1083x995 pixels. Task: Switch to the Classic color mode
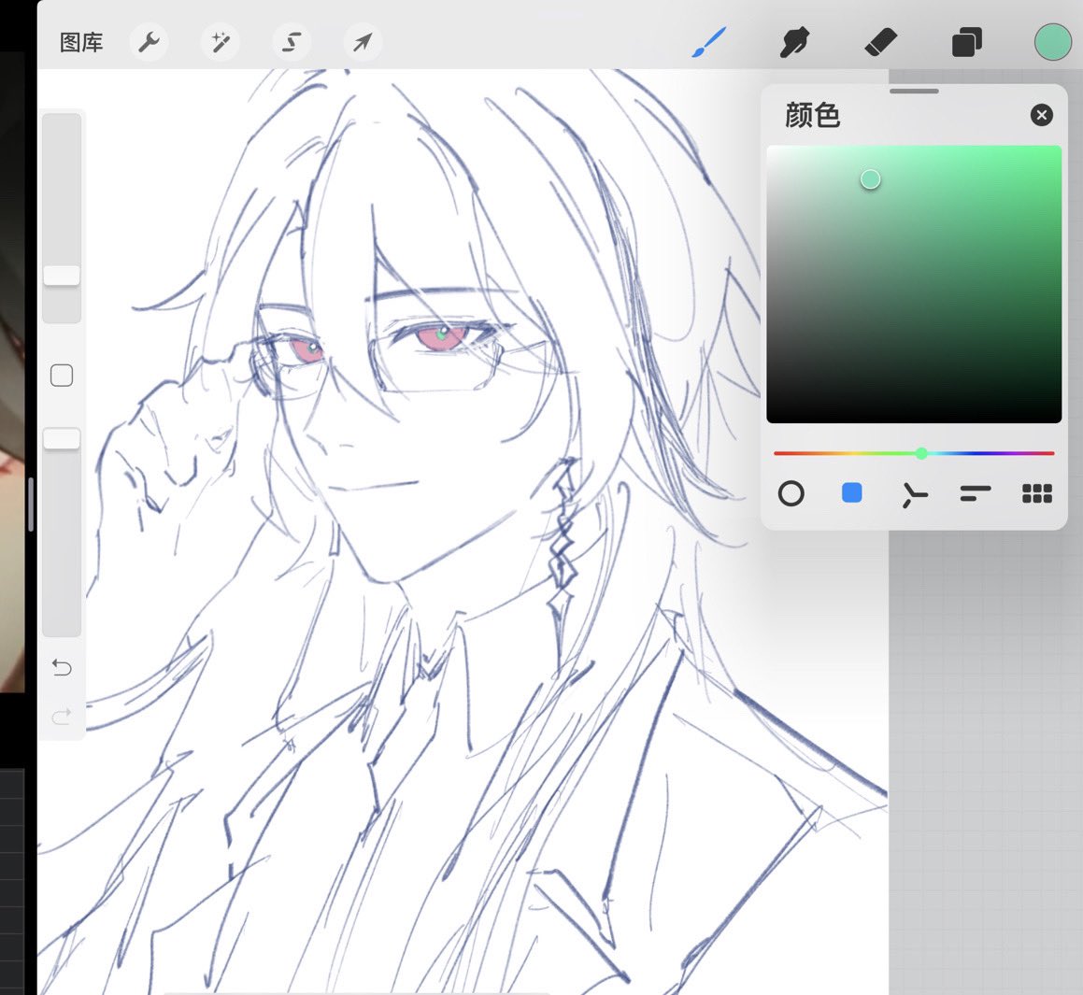[851, 493]
